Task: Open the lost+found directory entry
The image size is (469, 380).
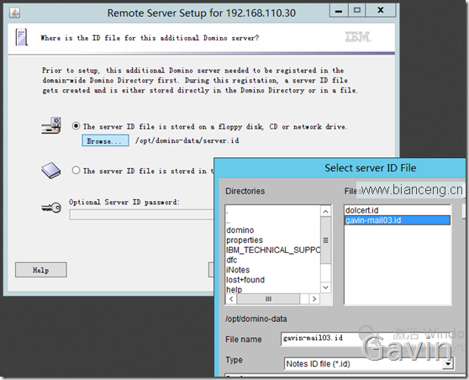Action: pos(245,279)
